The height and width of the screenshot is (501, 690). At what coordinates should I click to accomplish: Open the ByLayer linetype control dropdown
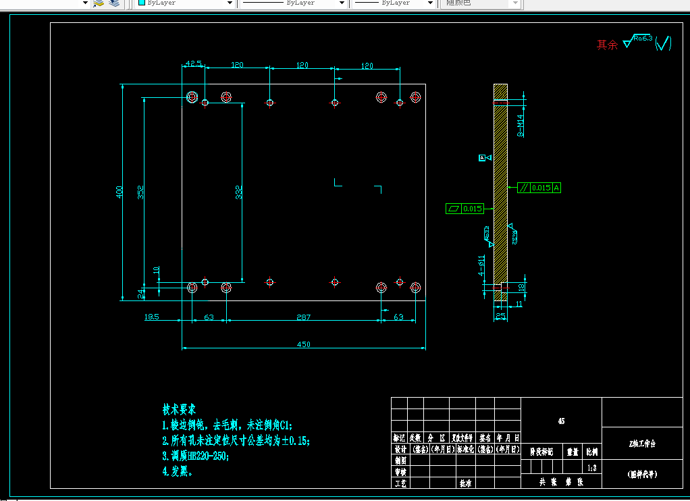click(342, 3)
